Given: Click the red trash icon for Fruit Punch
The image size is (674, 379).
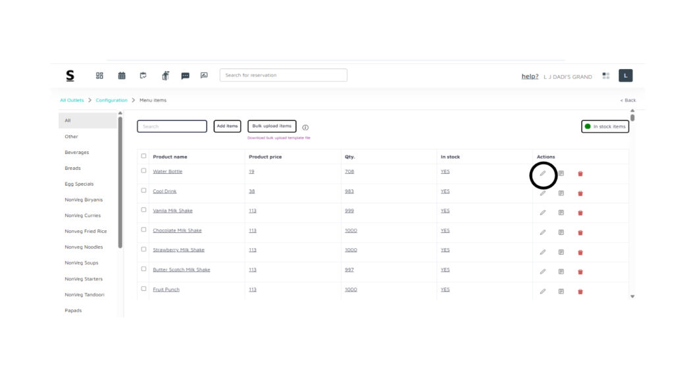Looking at the screenshot, I should point(580,291).
